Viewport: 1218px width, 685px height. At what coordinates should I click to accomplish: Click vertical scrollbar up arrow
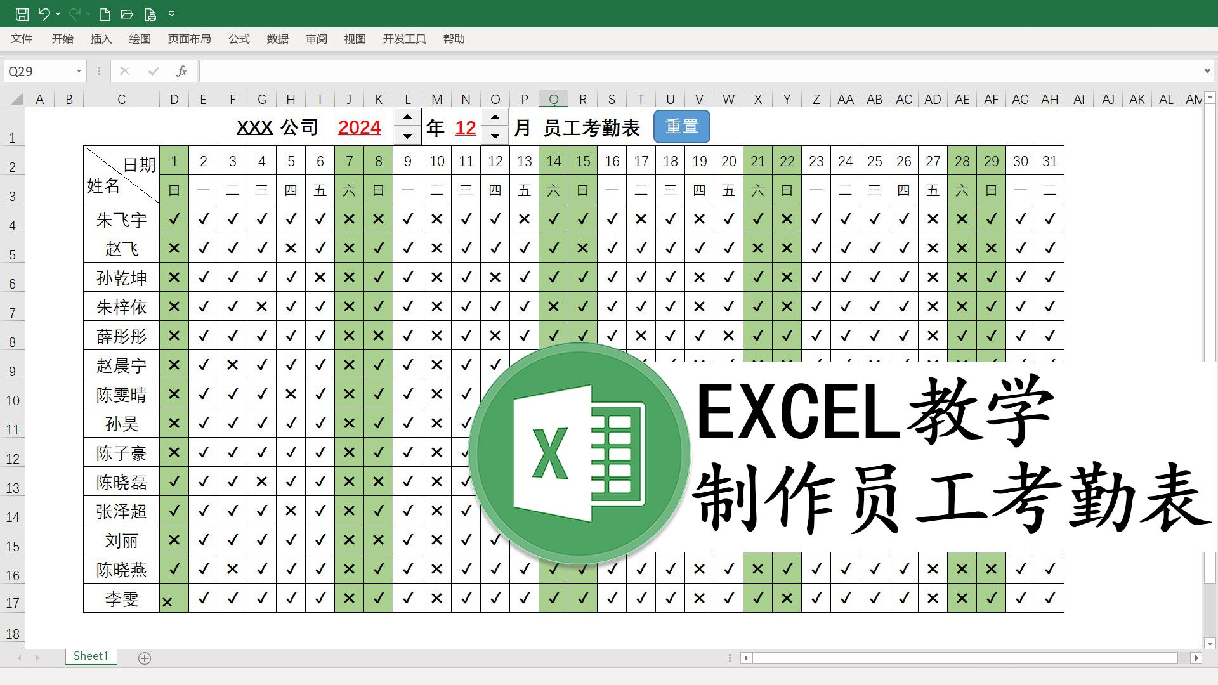pos(1210,98)
